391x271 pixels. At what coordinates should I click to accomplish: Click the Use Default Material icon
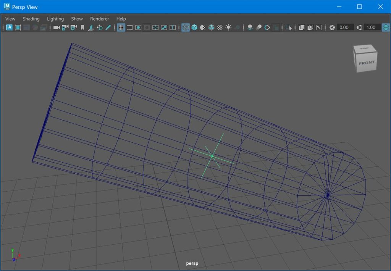(203, 27)
